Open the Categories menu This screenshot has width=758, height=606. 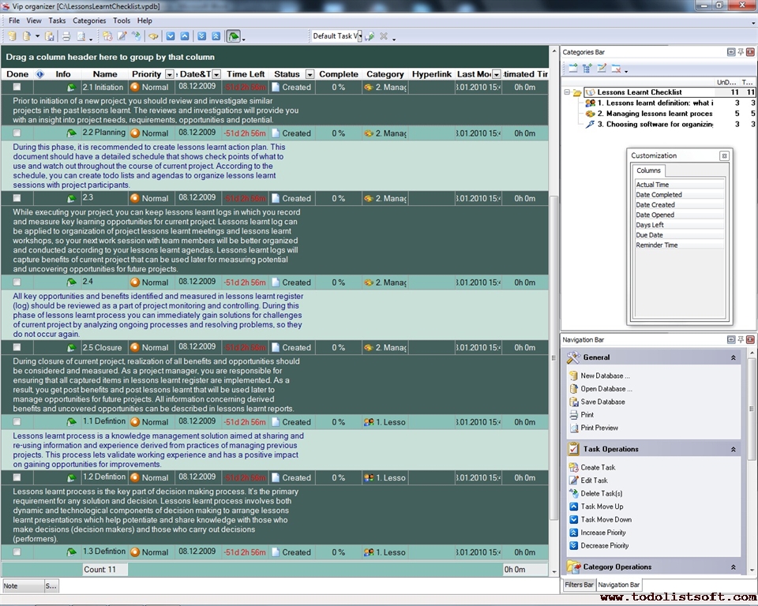pos(89,21)
